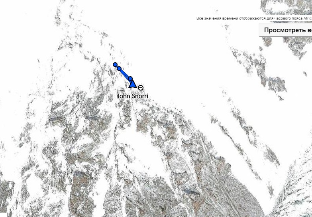Select the track point nearest the arrow

130,79
